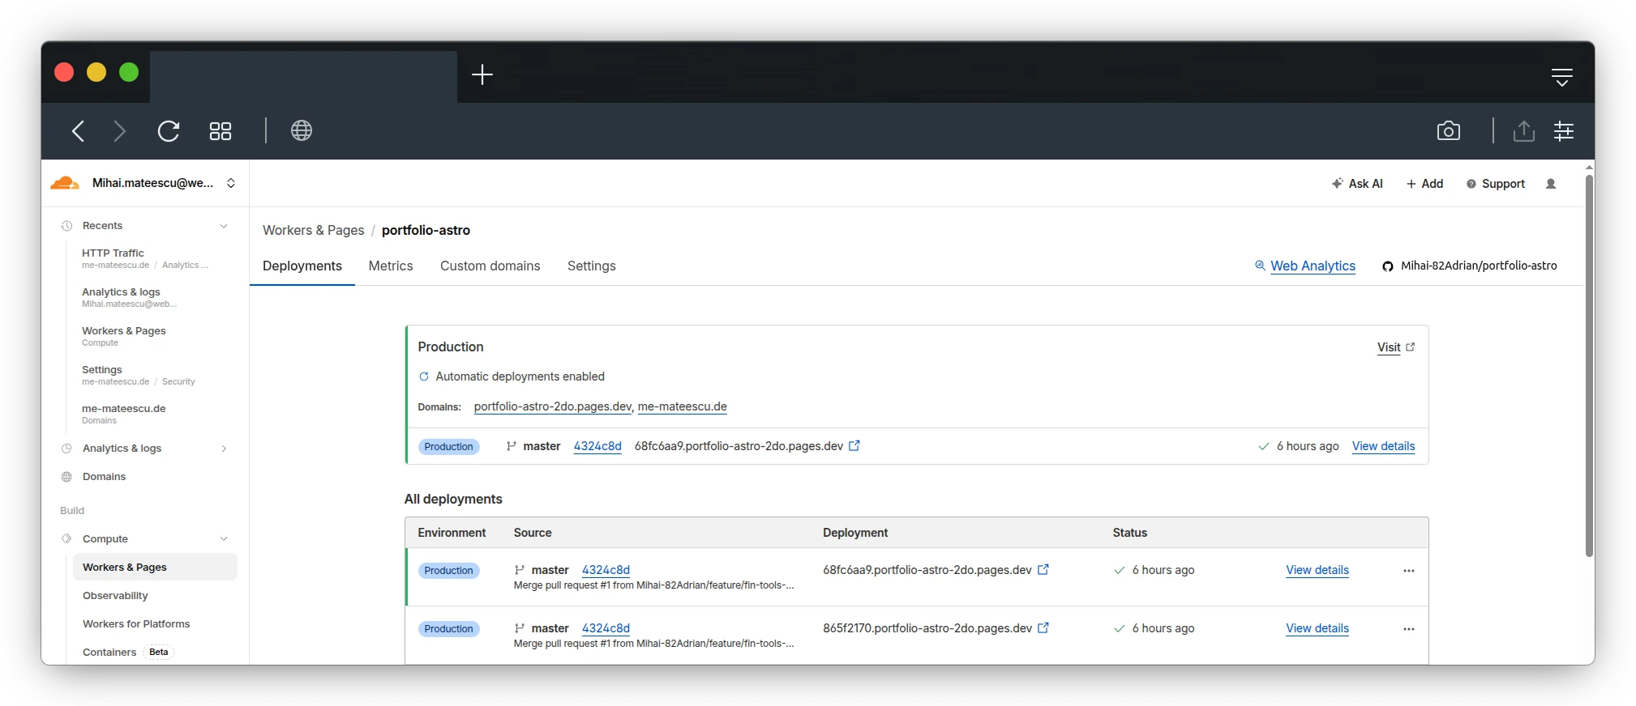Take a screenshot with the camera icon

tap(1449, 130)
